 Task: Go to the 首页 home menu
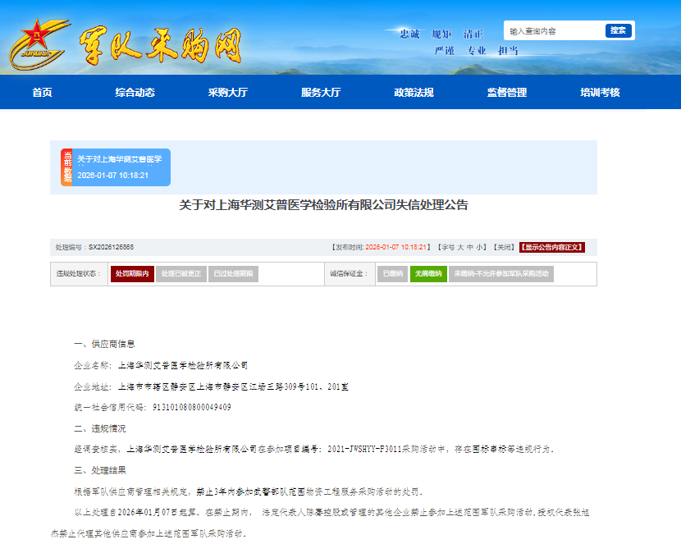point(43,92)
